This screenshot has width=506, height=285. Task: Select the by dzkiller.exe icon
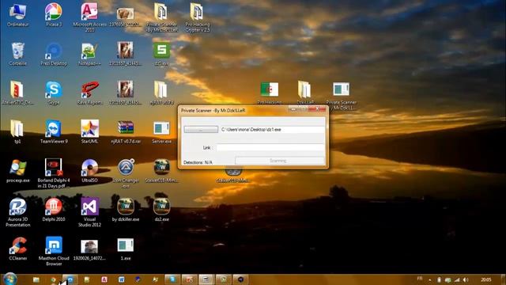(x=126, y=209)
